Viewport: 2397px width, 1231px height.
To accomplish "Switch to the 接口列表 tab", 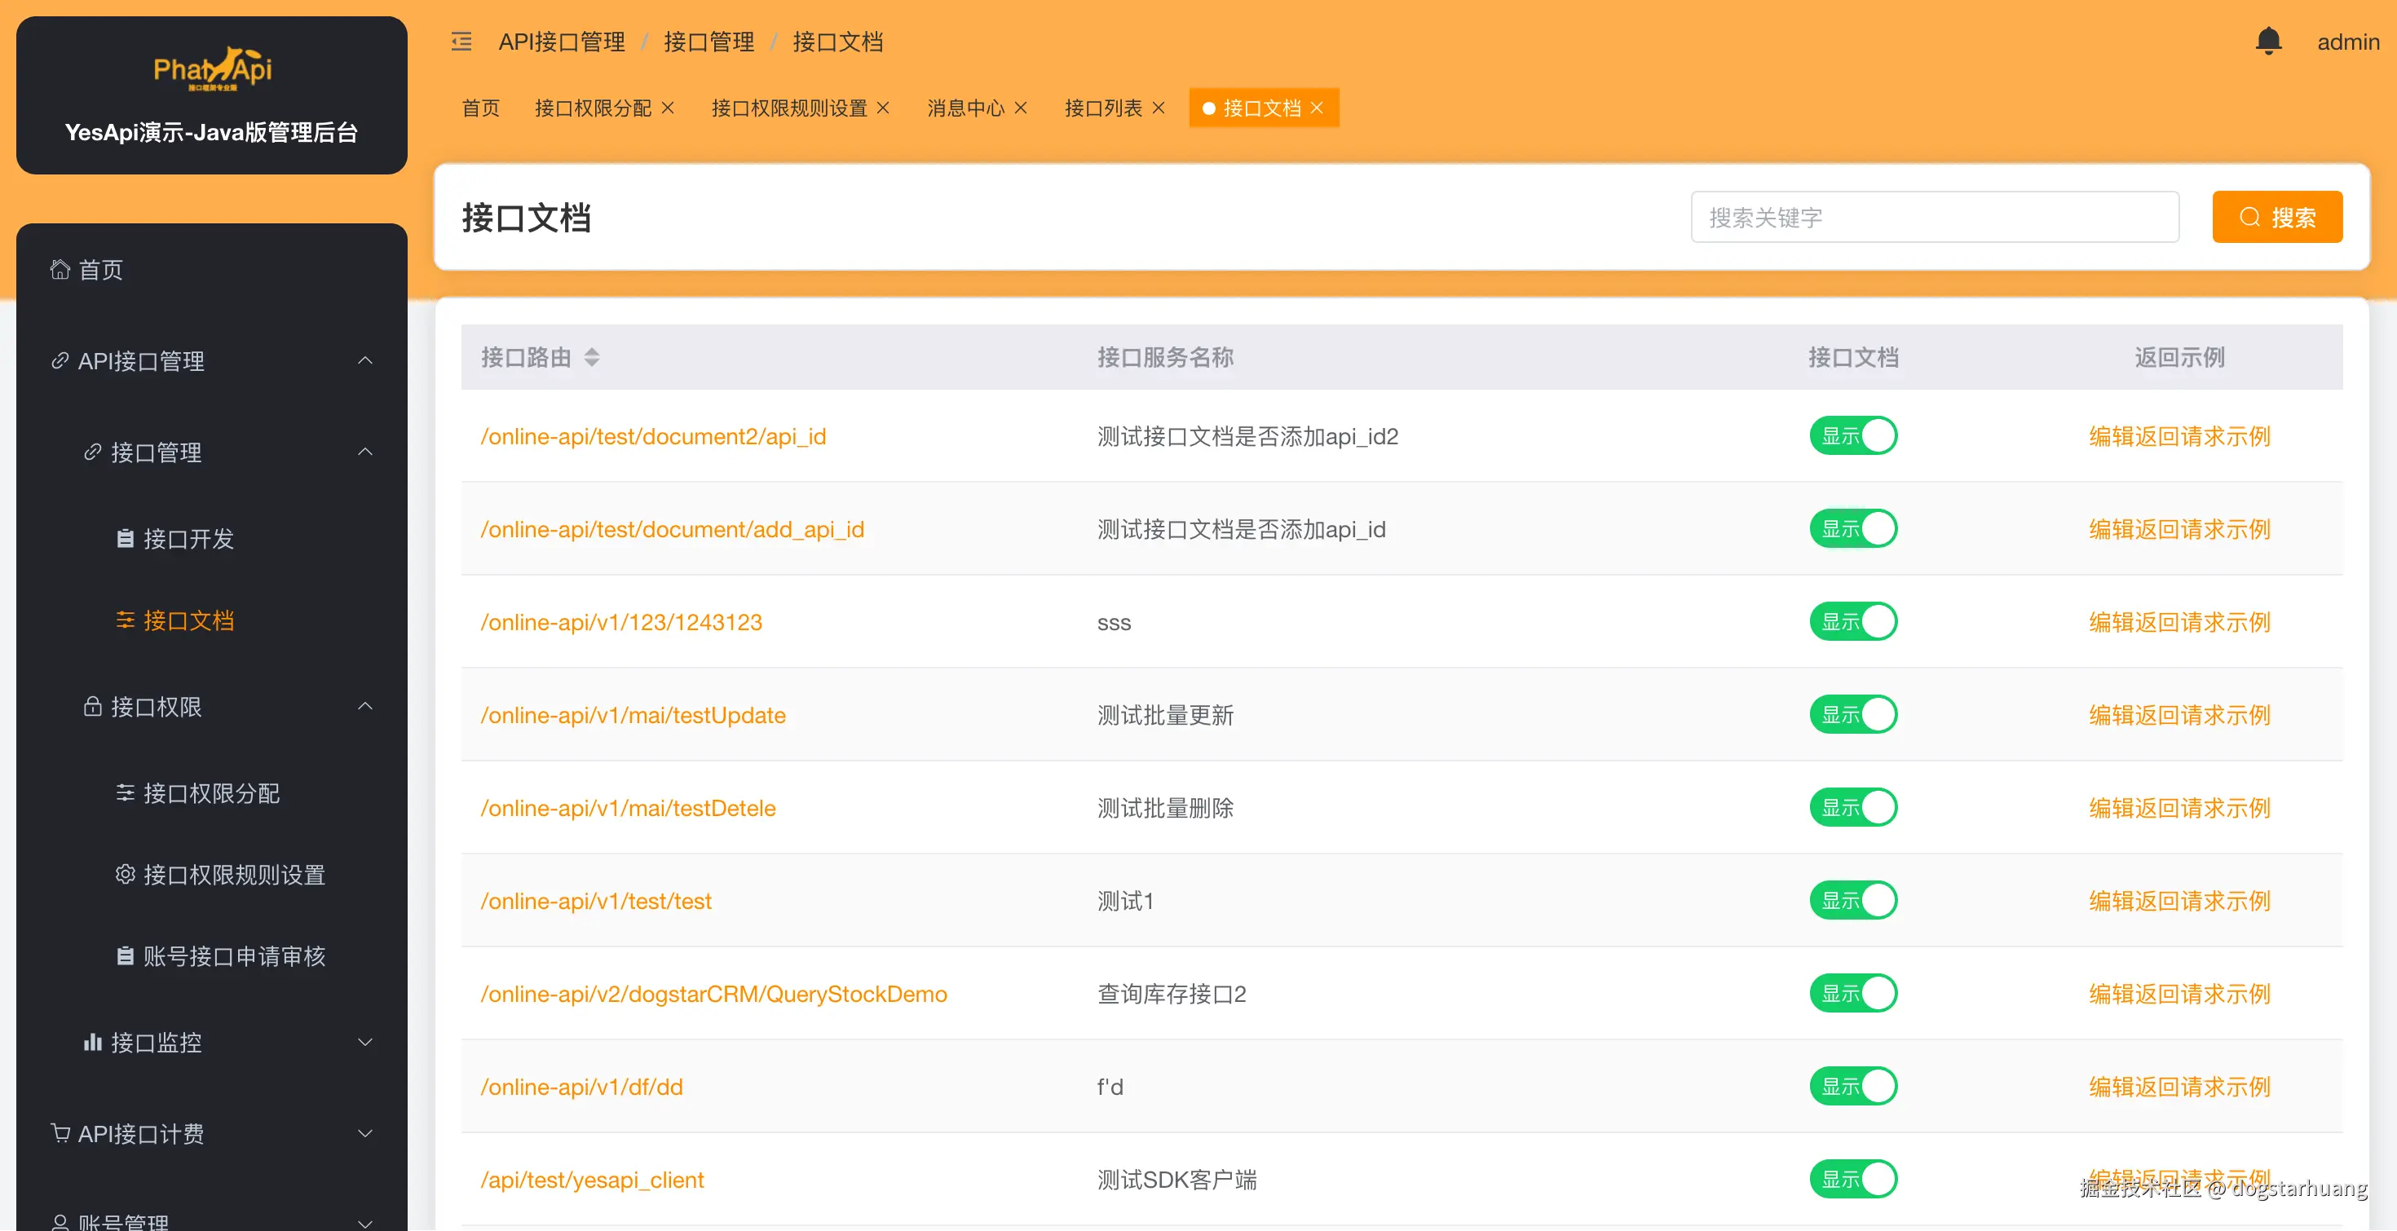I will click(1102, 108).
